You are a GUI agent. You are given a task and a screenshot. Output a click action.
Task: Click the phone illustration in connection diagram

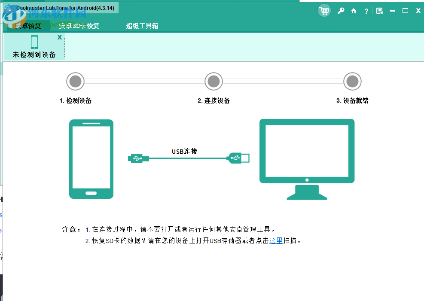[x=91, y=159]
